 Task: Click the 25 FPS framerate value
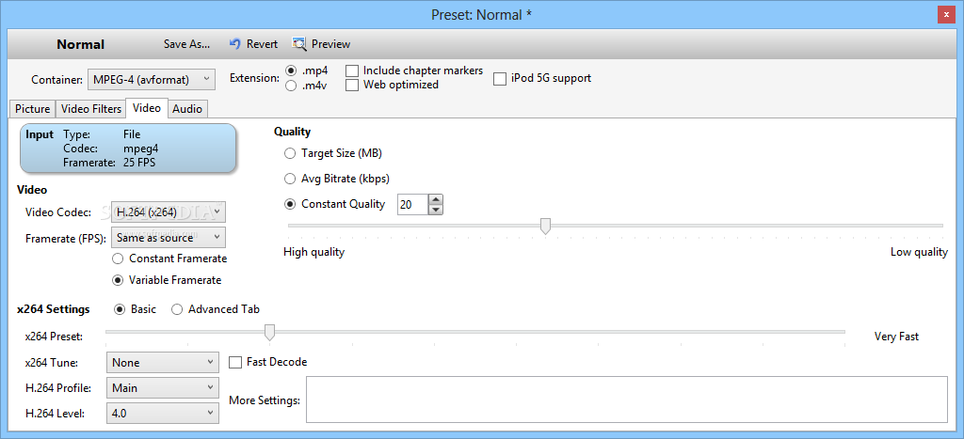(x=141, y=163)
